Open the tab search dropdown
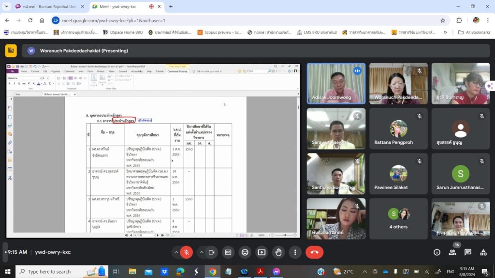Viewport: 495px width, 278px height. [x=6, y=6]
